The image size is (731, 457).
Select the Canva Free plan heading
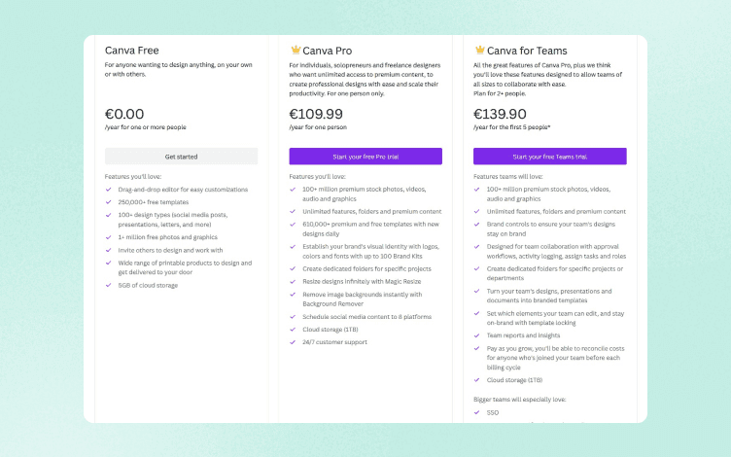[x=132, y=51]
